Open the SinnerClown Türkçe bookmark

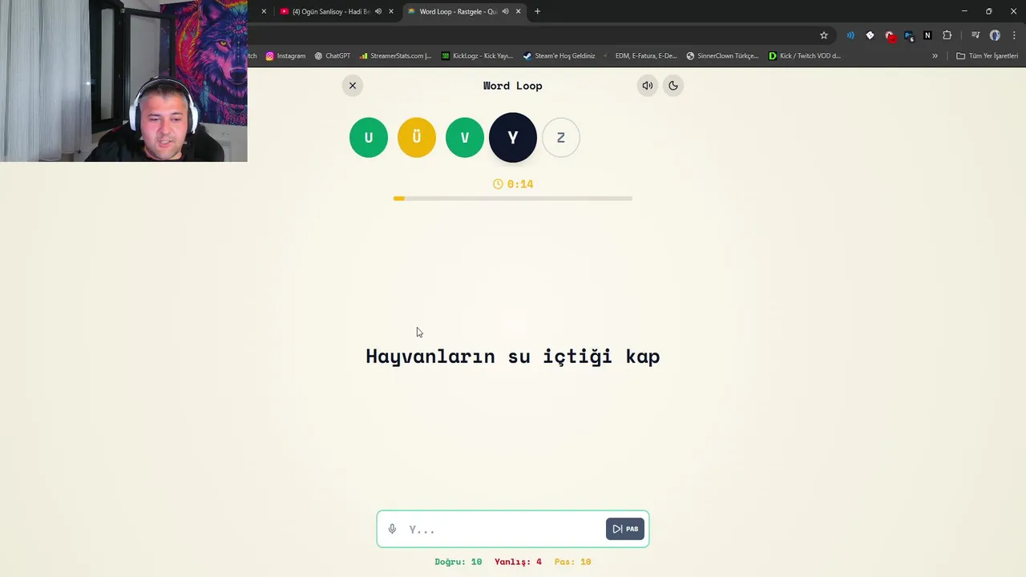(x=722, y=56)
